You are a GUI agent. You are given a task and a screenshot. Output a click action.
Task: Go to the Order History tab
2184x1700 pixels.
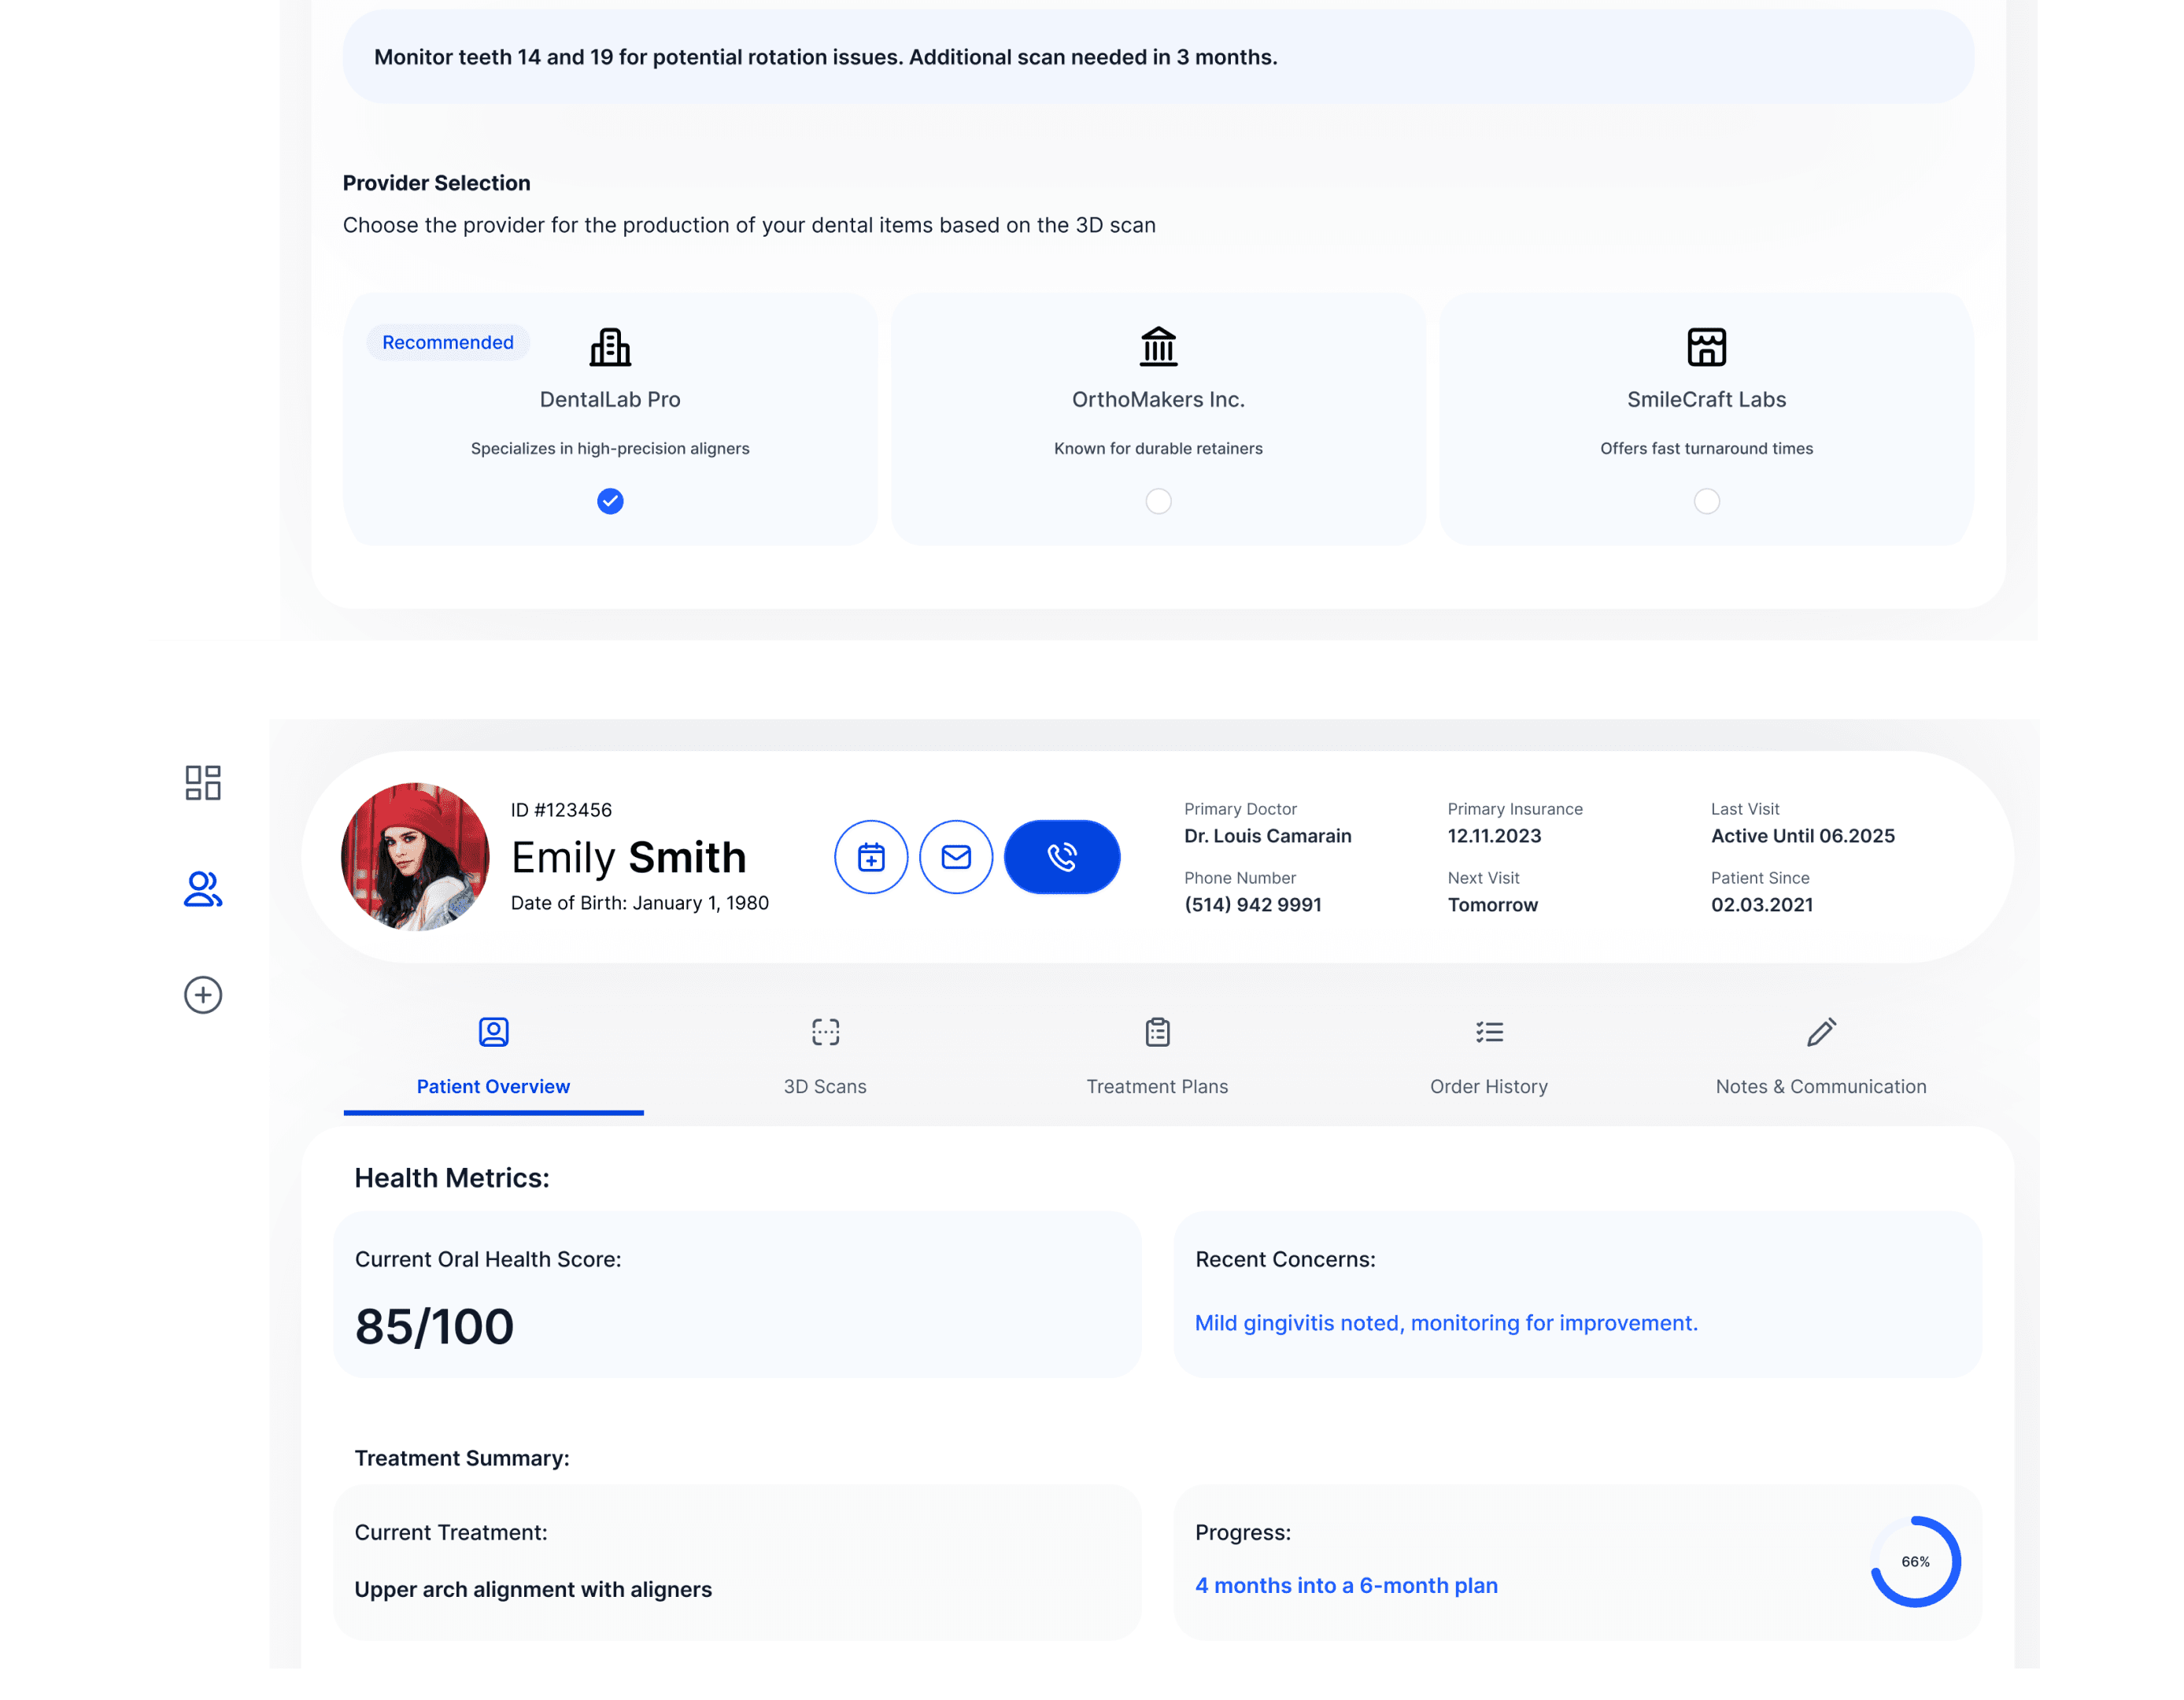pos(1489,1059)
